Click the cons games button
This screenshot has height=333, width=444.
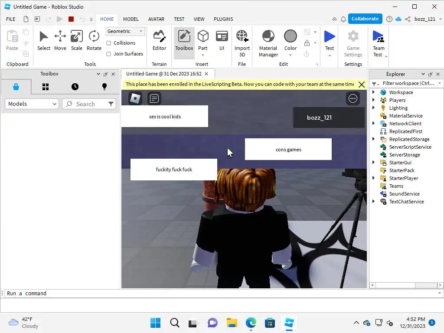coord(288,149)
